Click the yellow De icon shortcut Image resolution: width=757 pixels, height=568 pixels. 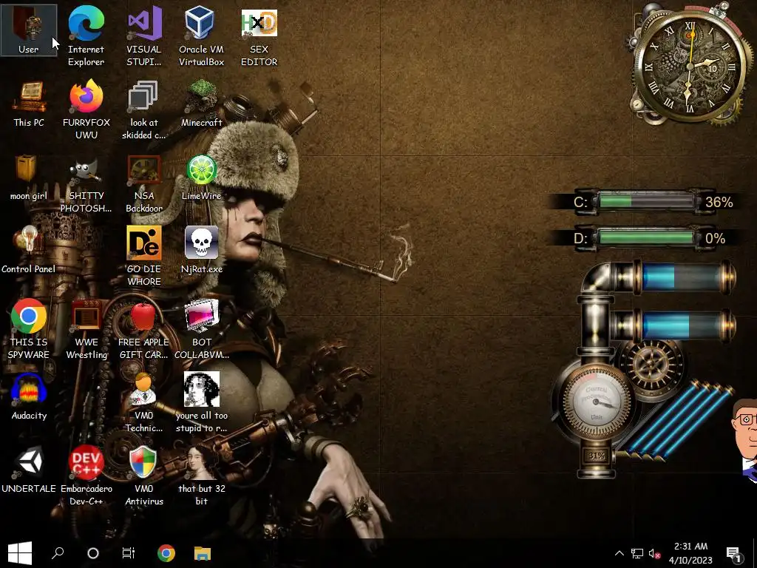pos(144,256)
